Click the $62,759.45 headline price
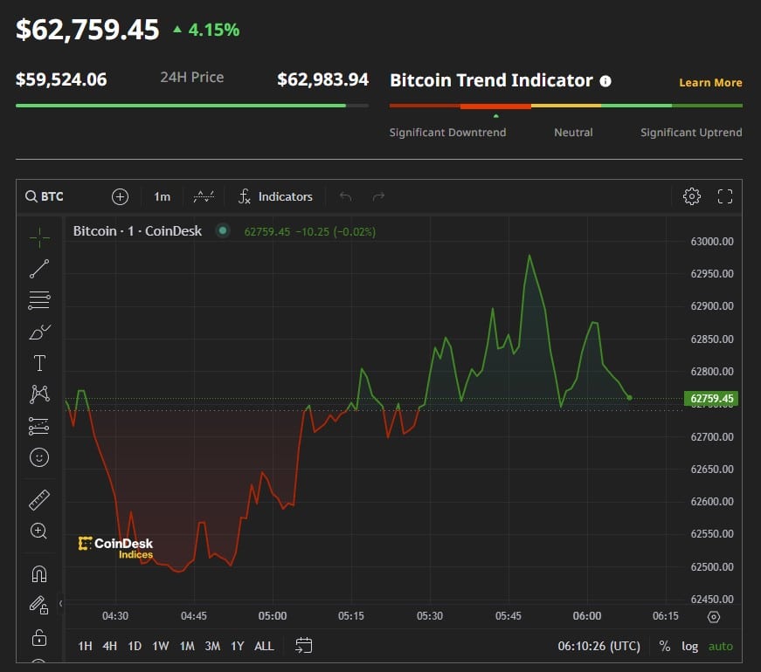Viewport: 761px width, 672px height. (87, 29)
